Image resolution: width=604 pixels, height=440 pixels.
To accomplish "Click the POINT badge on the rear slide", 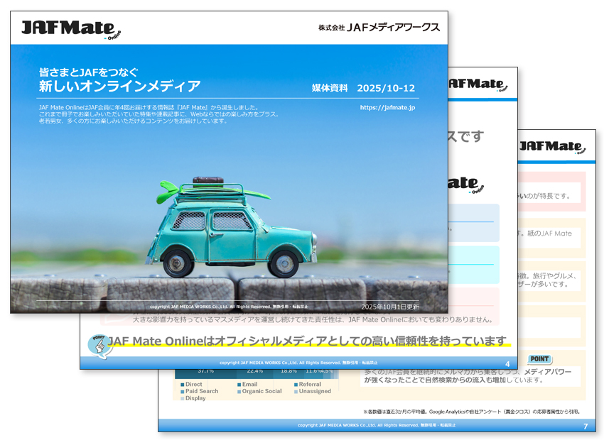I will click(540, 359).
